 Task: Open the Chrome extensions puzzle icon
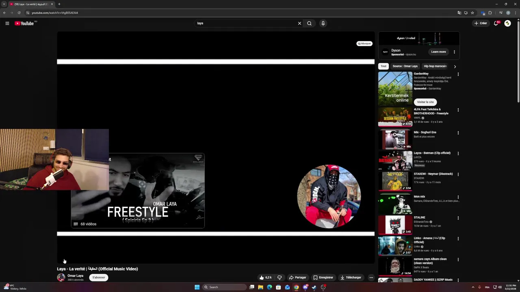(490, 13)
